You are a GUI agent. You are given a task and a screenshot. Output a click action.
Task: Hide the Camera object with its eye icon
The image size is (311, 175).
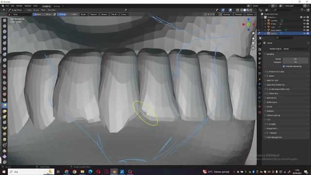point(305,20)
